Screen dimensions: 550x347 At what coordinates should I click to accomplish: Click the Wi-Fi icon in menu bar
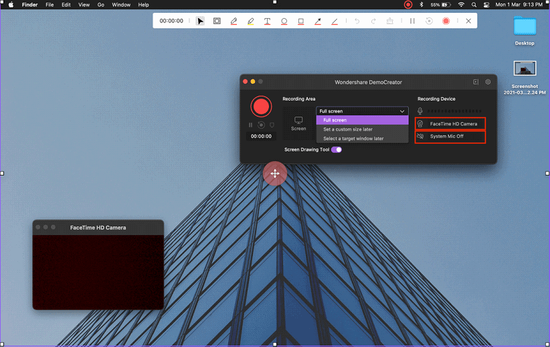(x=461, y=5)
